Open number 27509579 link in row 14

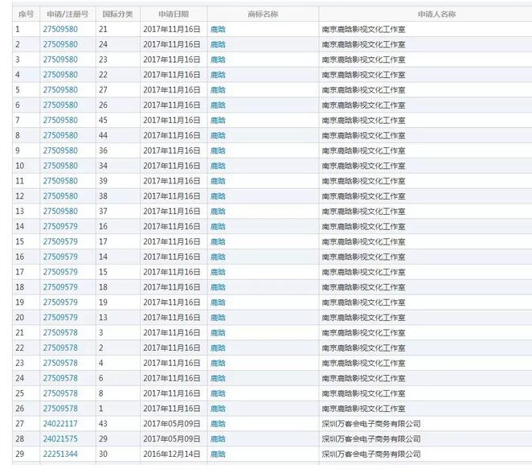point(60,227)
